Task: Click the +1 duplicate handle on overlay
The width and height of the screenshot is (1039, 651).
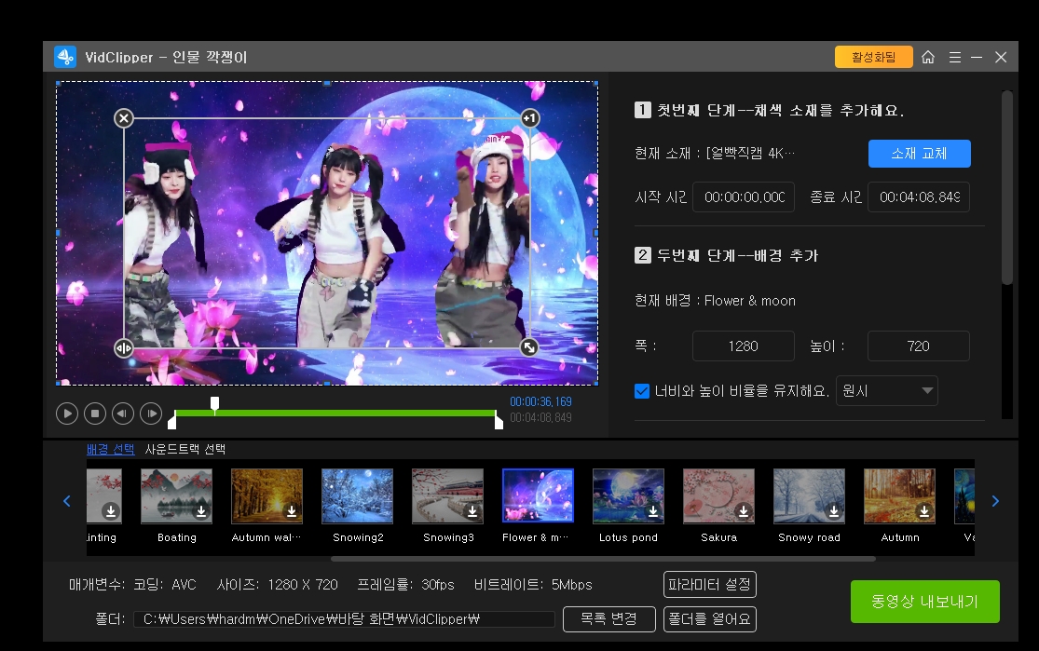Action: click(529, 118)
